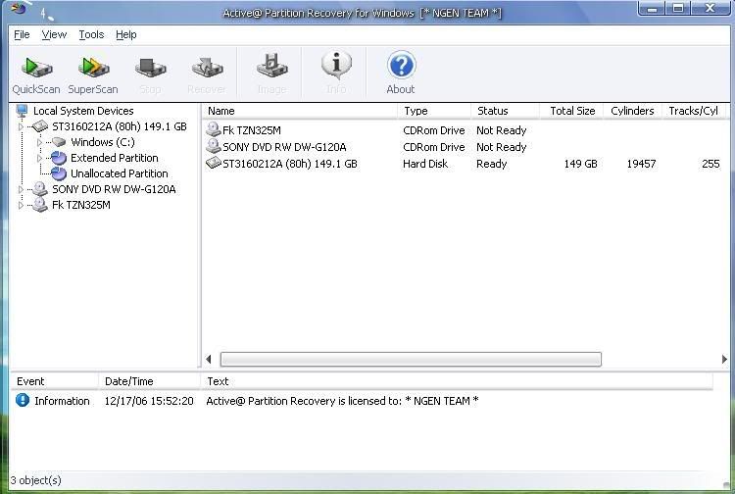Screen dimensions: 735x494
Task: Select Fk TZN325M in the tree
Action: point(80,205)
